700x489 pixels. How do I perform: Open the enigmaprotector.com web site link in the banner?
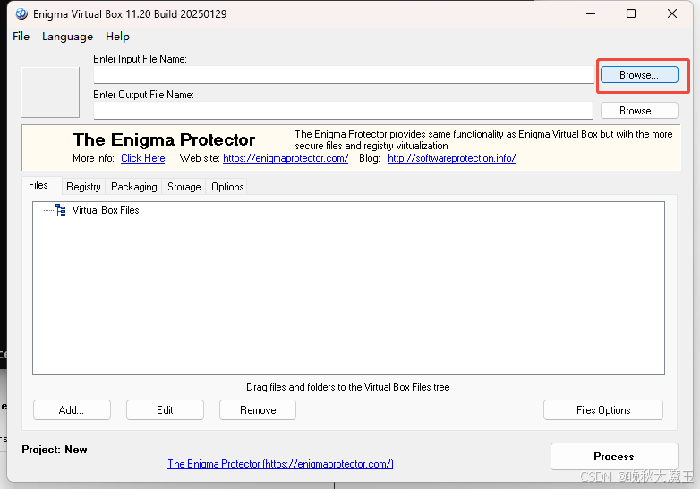pos(286,158)
